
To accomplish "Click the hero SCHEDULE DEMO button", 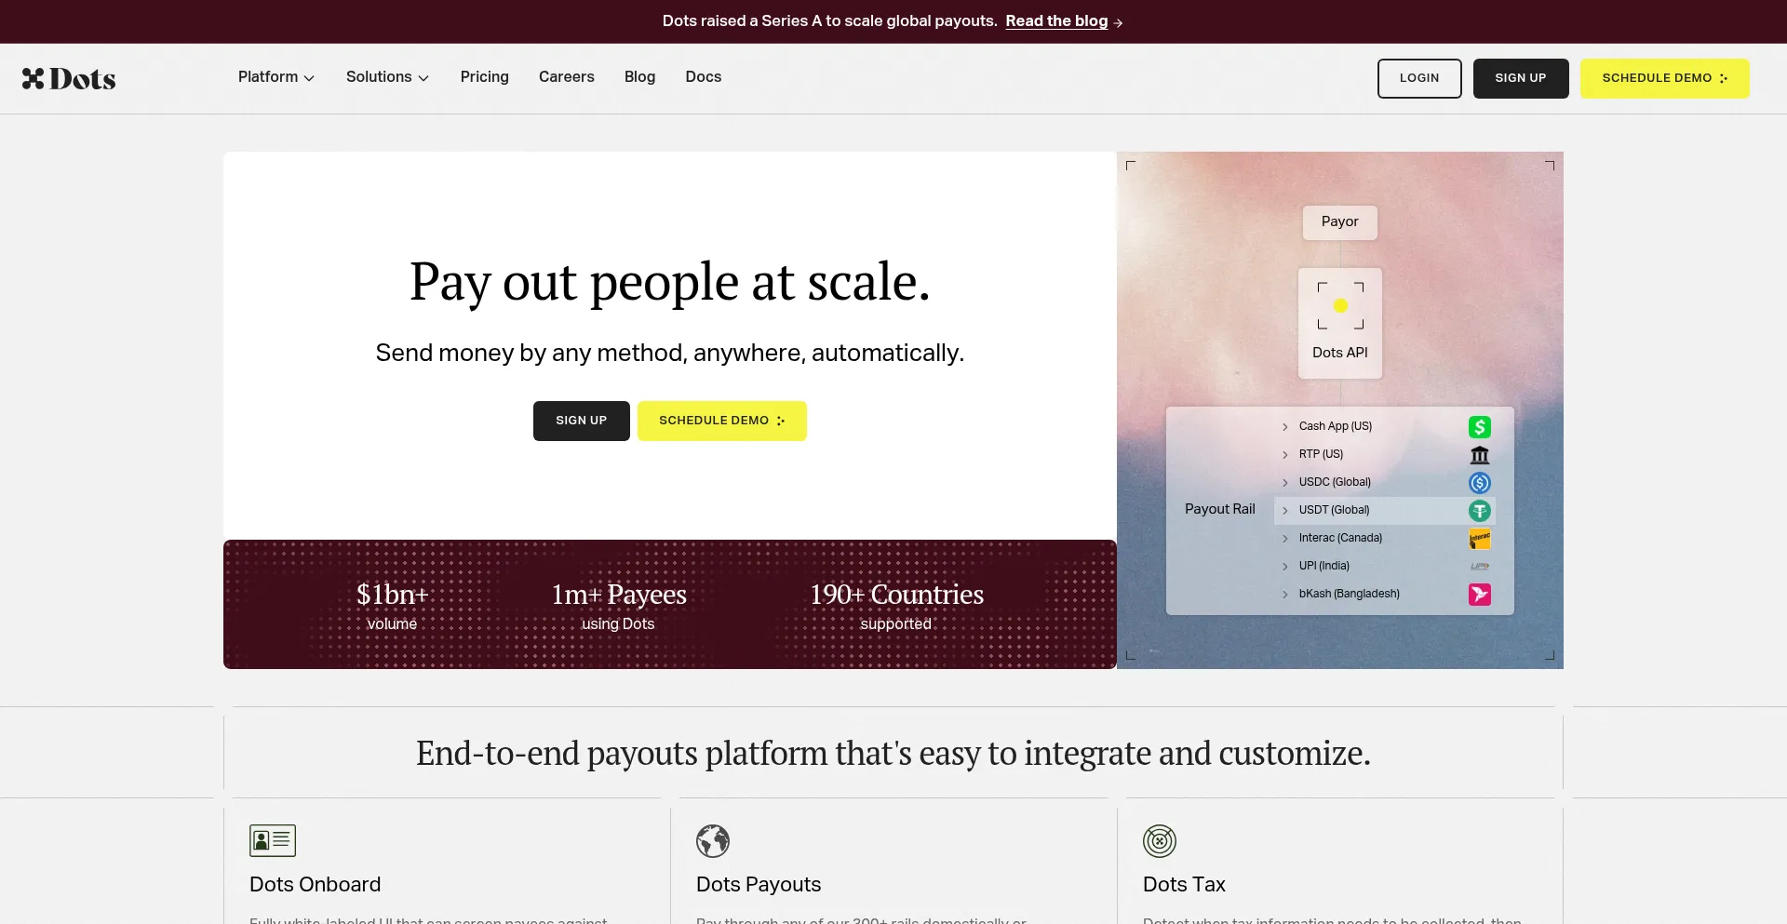I will pyautogui.click(x=721, y=421).
